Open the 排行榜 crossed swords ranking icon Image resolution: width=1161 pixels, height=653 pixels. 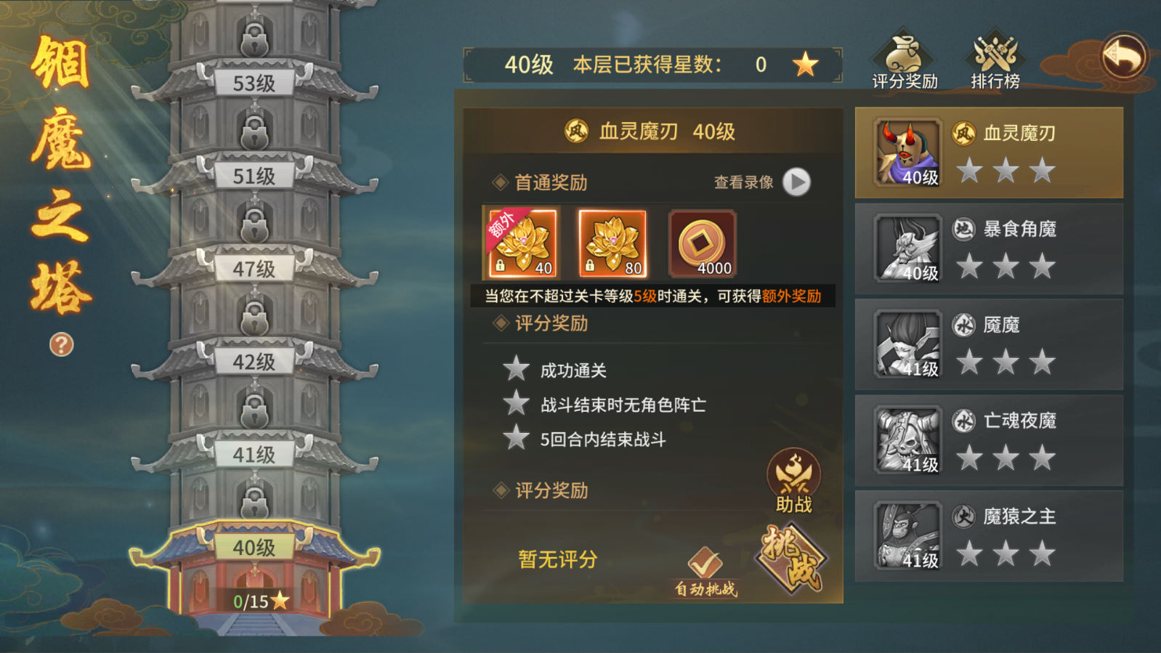click(995, 61)
